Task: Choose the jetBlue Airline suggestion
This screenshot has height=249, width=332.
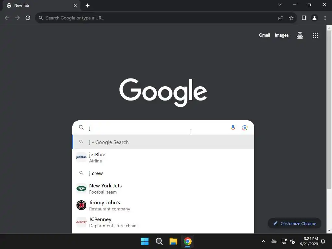Action: (163, 157)
